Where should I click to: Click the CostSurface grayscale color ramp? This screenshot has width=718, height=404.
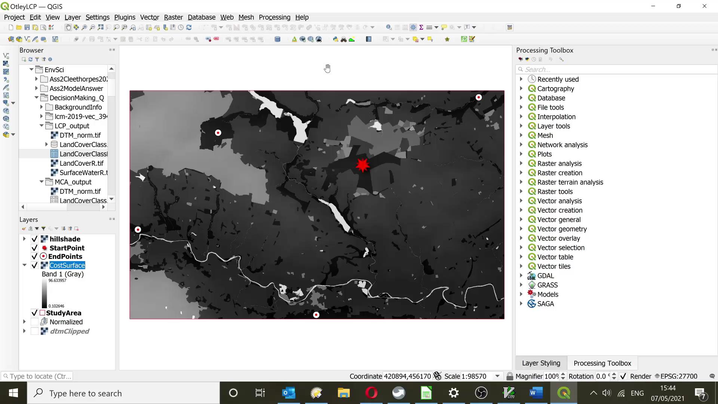point(45,293)
